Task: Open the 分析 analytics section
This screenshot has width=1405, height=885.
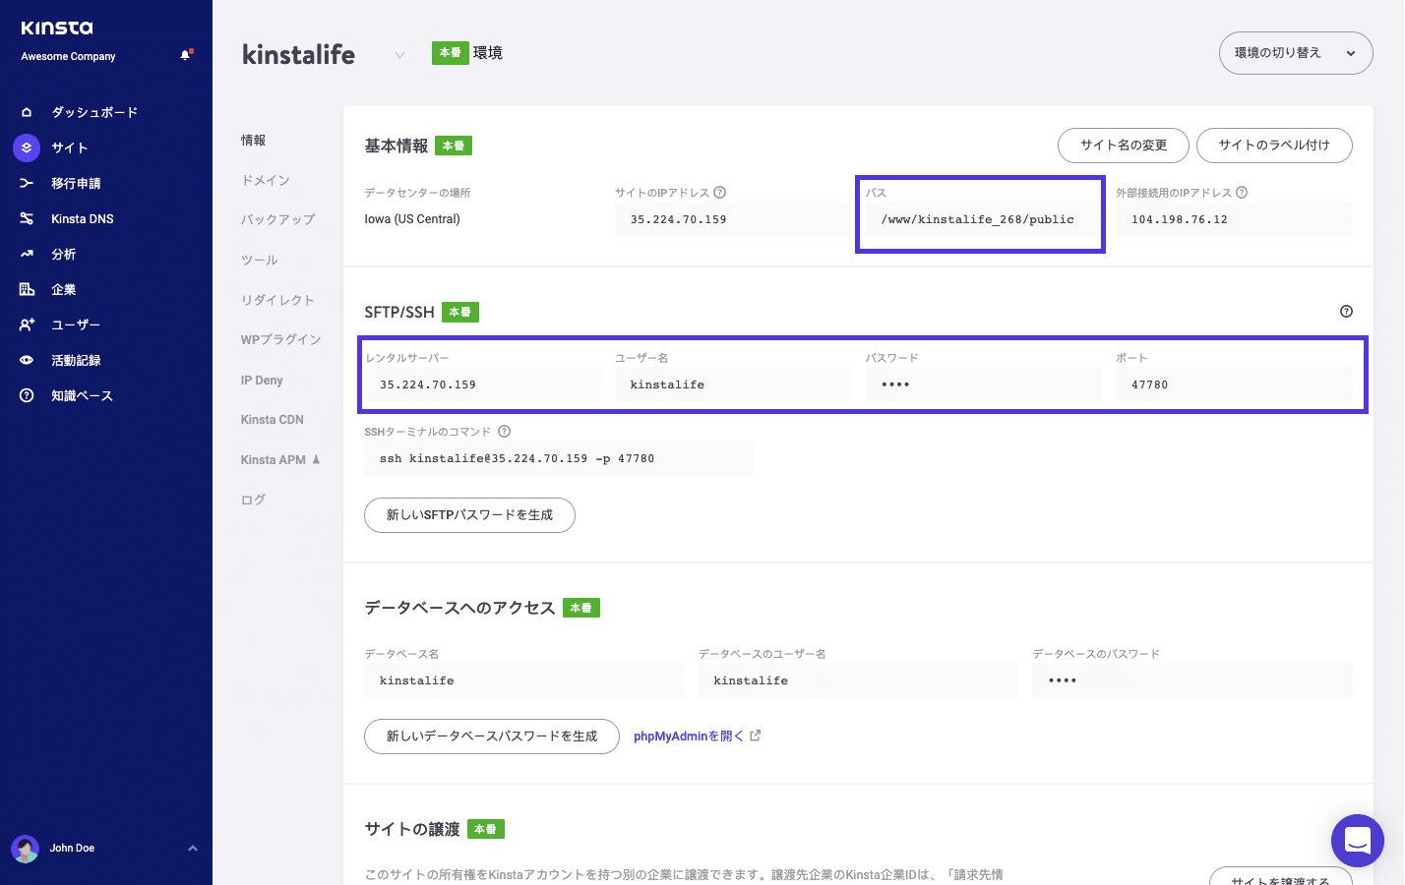Action: click(62, 253)
